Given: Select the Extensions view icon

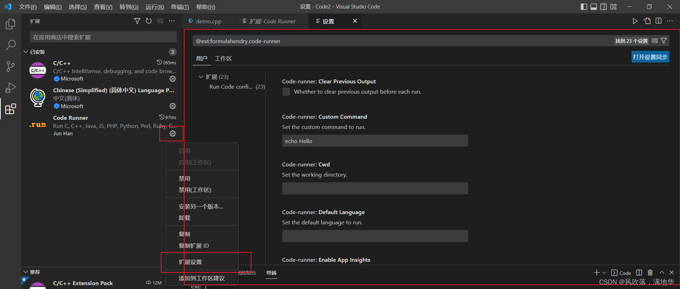Looking at the screenshot, I should point(11,109).
